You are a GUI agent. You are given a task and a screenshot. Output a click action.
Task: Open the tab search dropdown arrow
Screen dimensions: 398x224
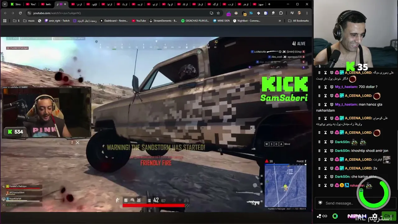click(x=5, y=4)
